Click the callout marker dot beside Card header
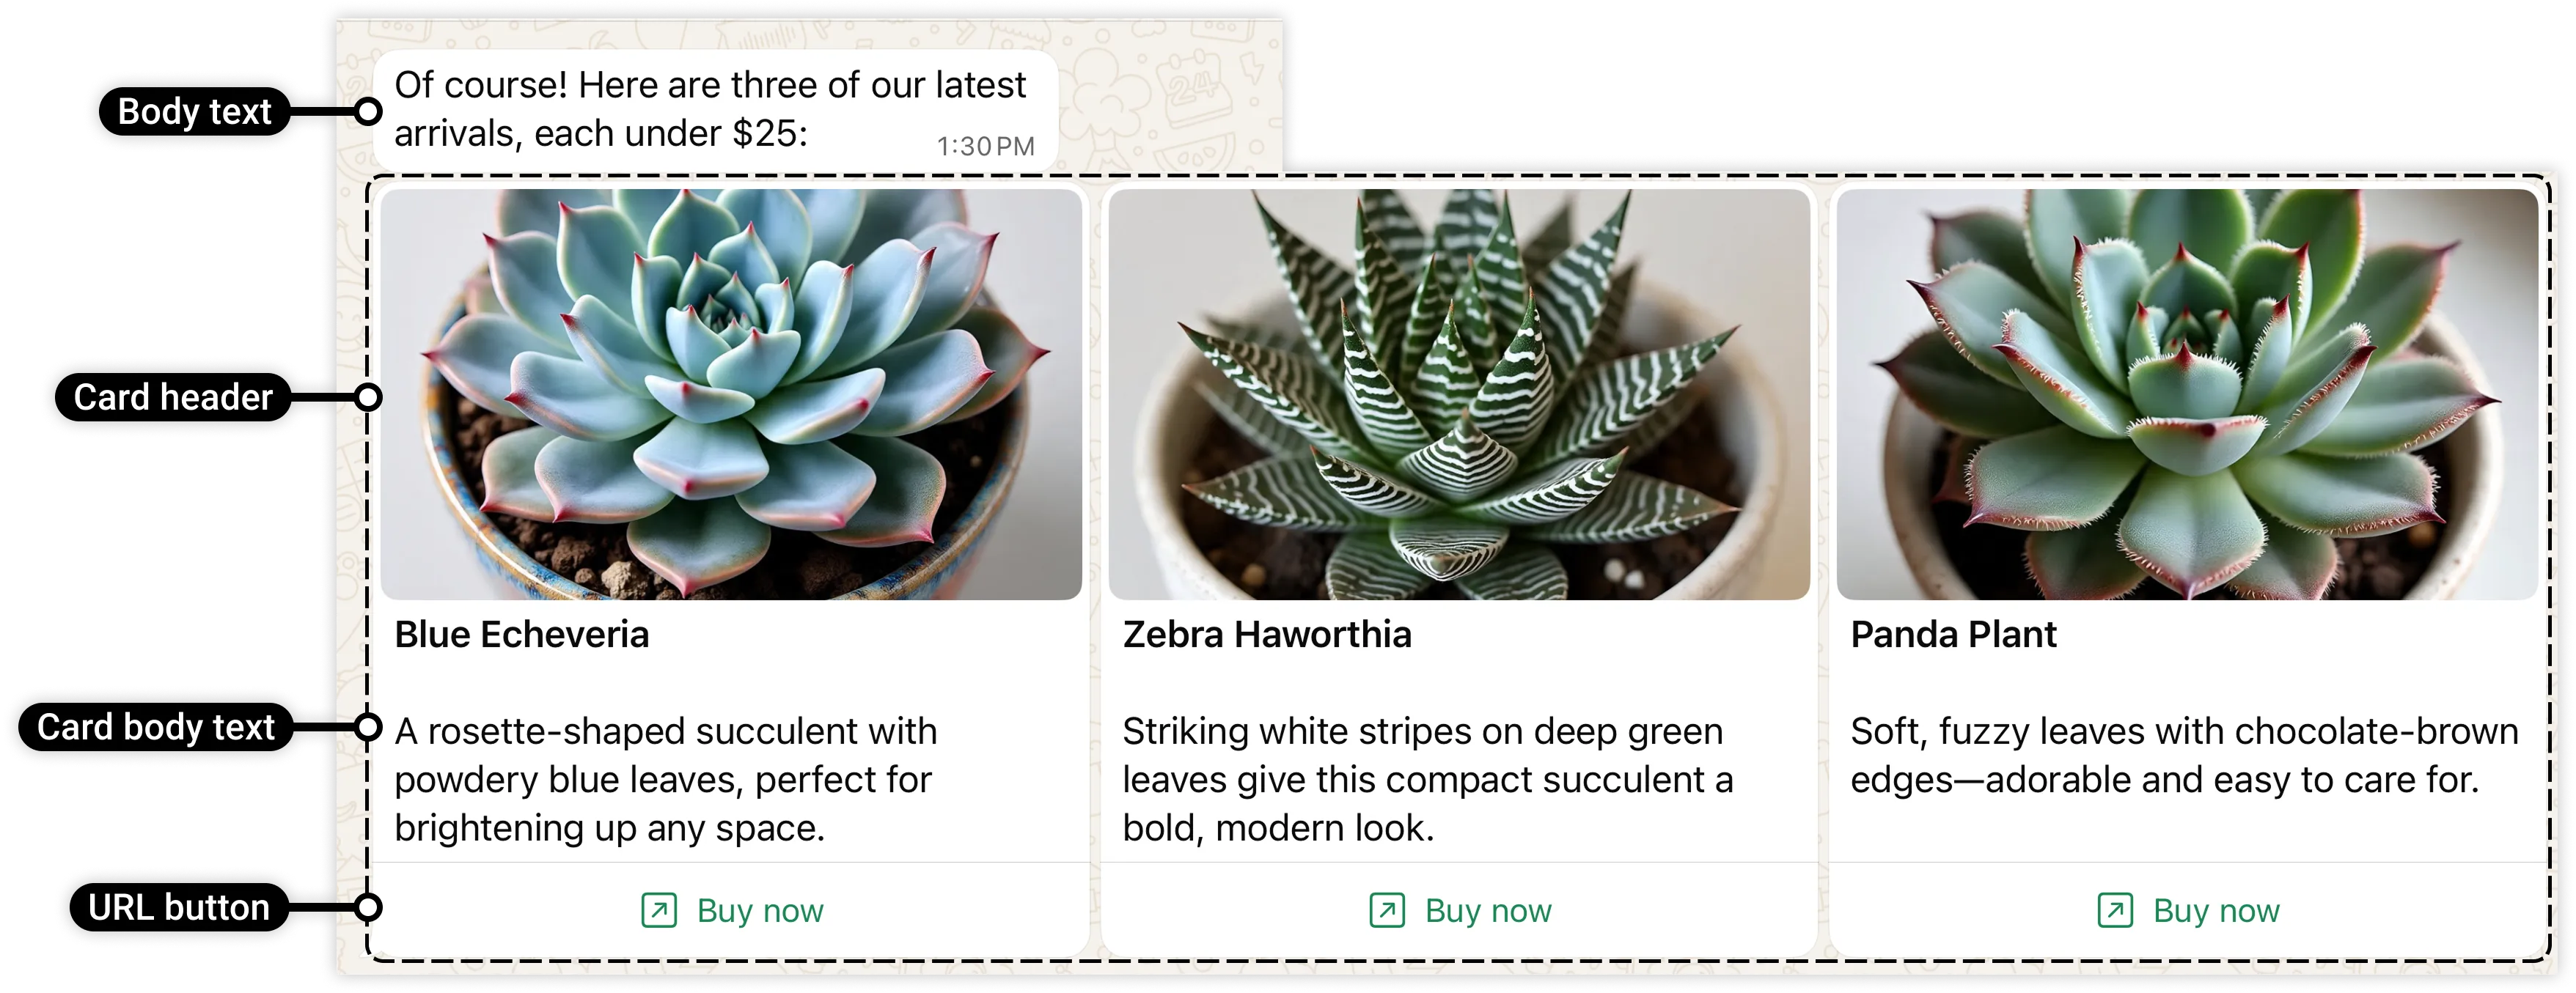Image resolution: width=2576 pixels, height=993 pixels. point(368,398)
